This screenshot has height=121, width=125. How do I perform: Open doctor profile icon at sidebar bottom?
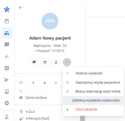point(7,117)
